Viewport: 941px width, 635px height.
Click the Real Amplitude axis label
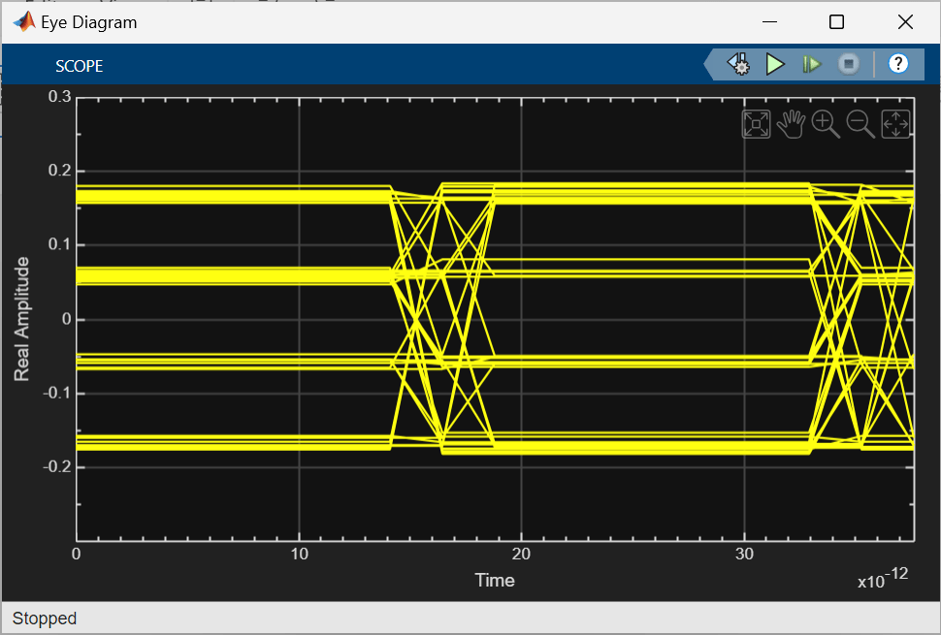click(21, 318)
